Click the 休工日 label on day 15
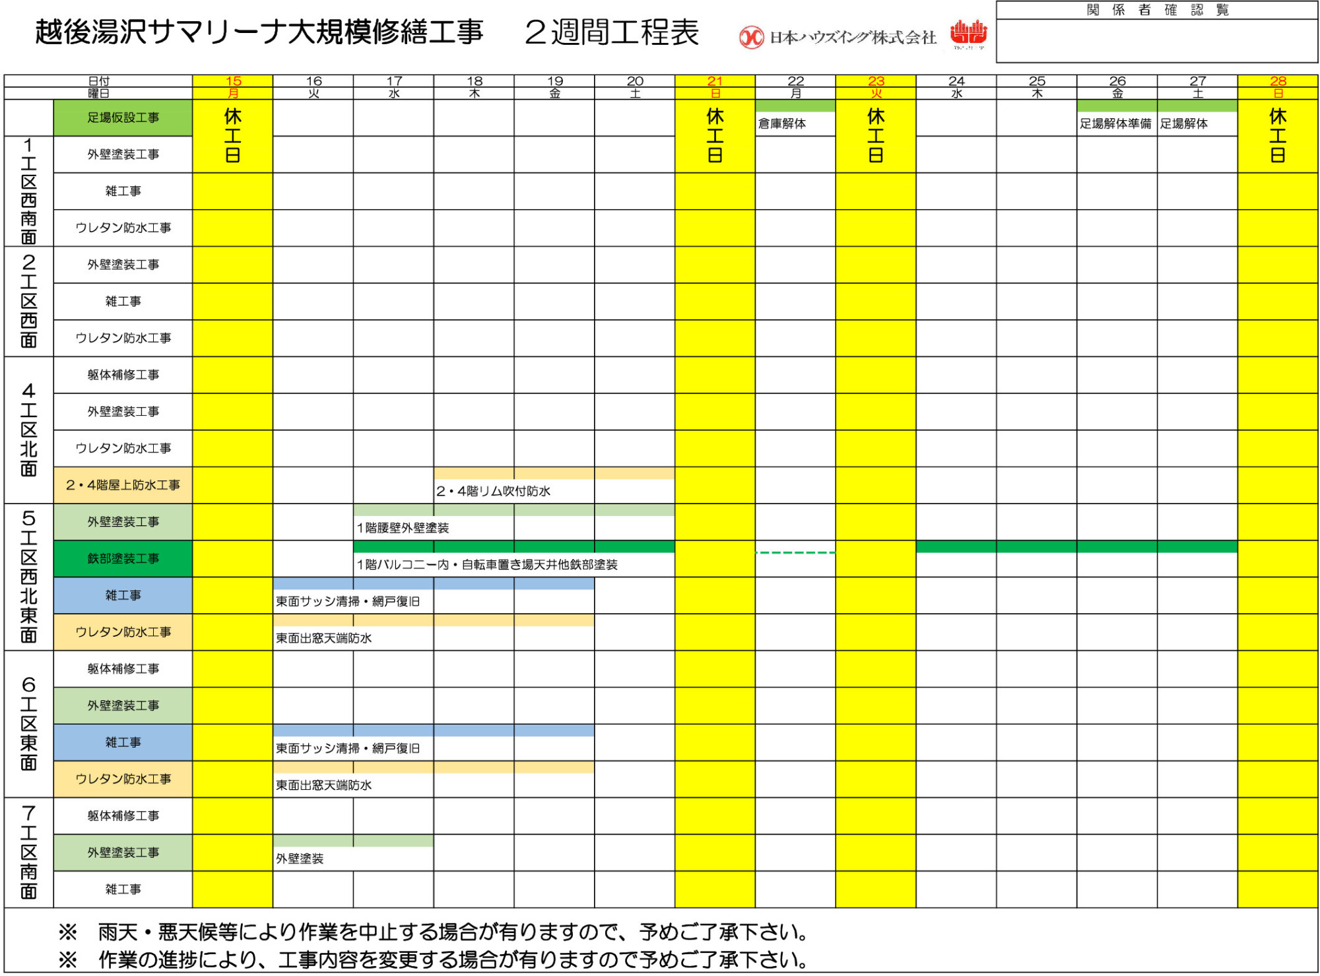Screen dimensions: 1320x976 pyautogui.click(x=233, y=136)
